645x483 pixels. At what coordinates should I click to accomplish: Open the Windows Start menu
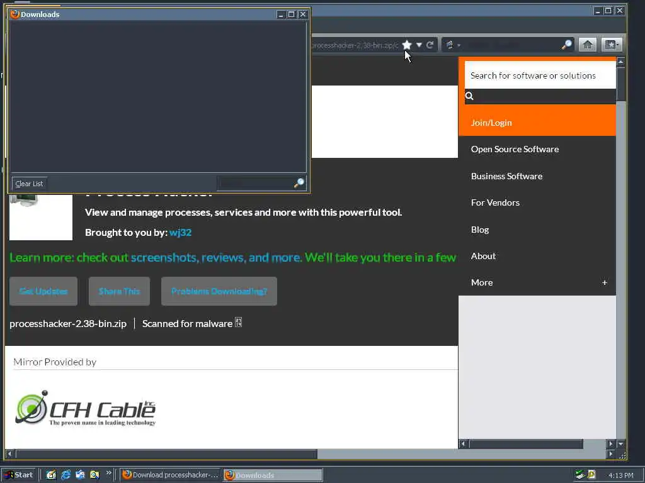tap(19, 475)
